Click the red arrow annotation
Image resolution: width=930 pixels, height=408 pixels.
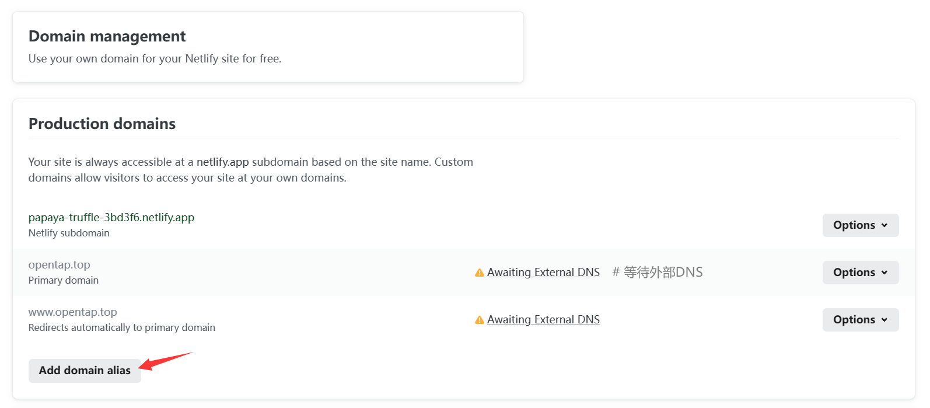(x=166, y=361)
